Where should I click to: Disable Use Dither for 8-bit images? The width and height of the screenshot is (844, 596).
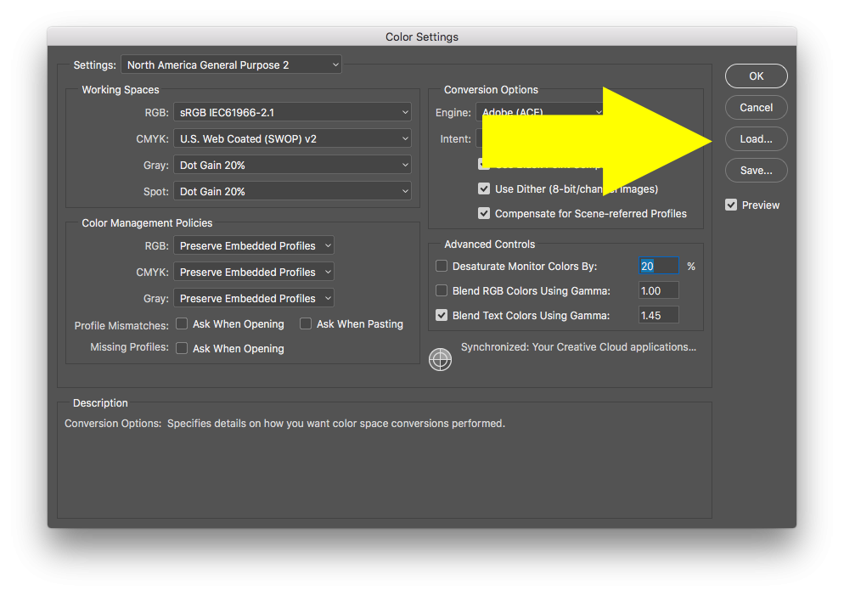pos(484,188)
